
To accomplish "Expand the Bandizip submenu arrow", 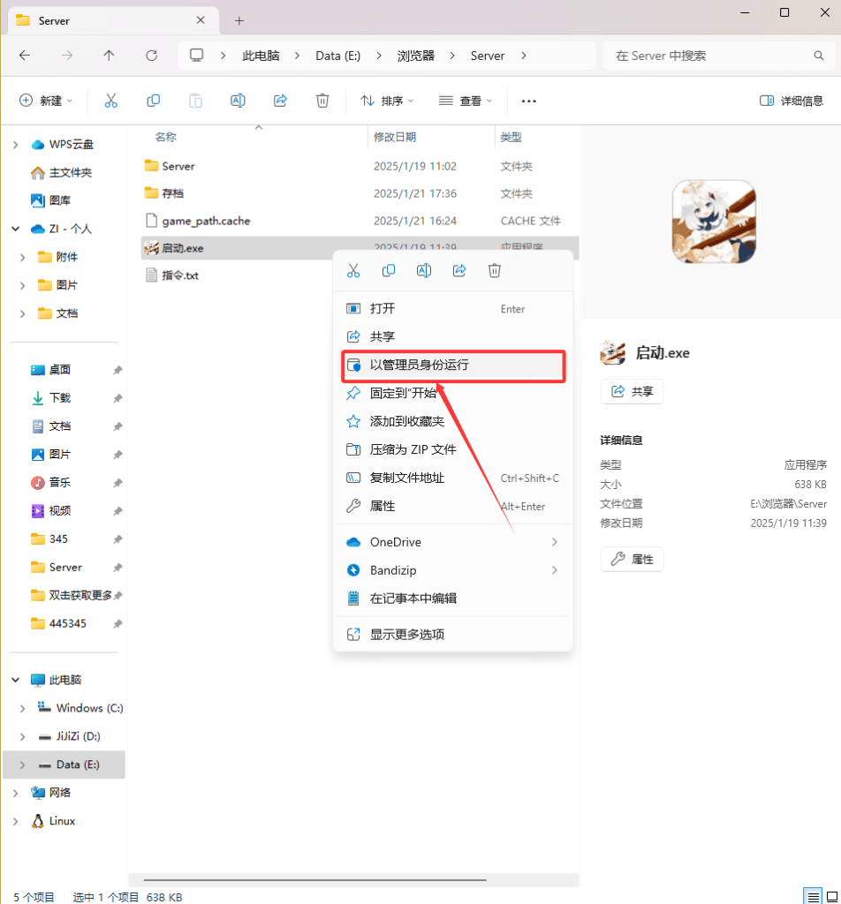I will coord(555,570).
